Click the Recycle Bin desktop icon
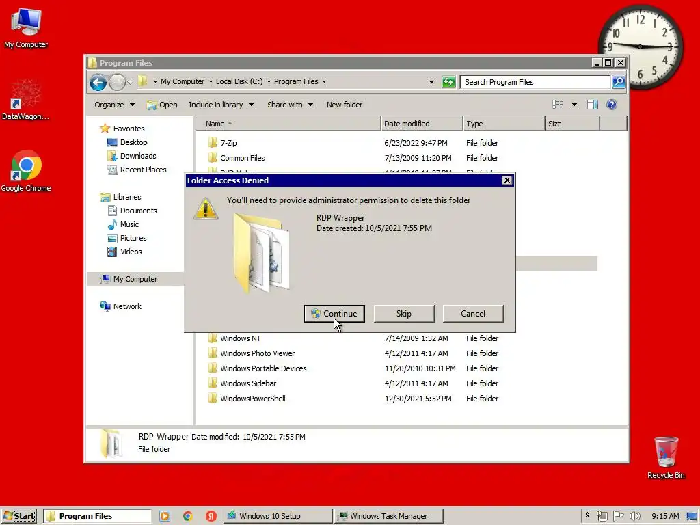Image resolution: width=700 pixels, height=525 pixels. tap(666, 457)
